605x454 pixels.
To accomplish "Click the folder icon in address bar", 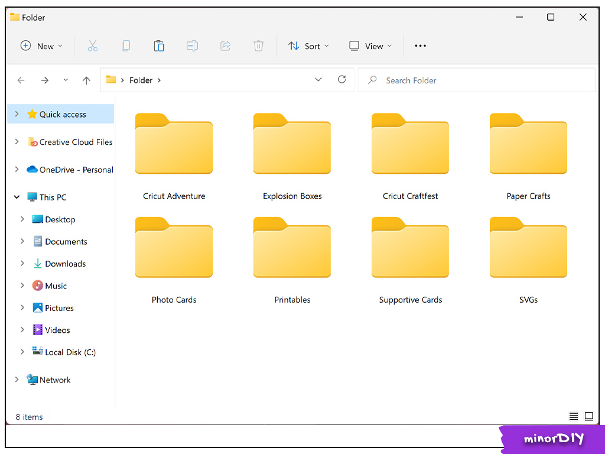I will coord(111,80).
